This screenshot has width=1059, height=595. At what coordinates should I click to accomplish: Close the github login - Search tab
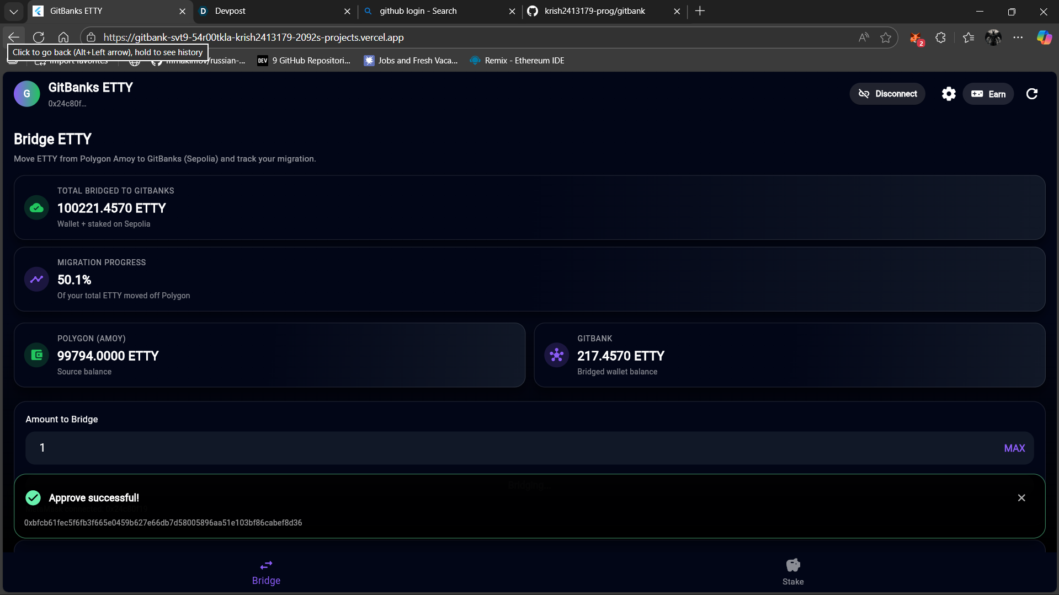[x=512, y=11]
